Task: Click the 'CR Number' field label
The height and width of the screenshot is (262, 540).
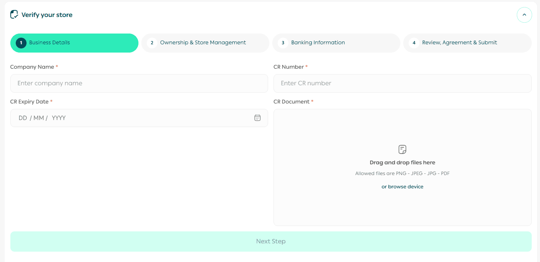Action: tap(289, 67)
